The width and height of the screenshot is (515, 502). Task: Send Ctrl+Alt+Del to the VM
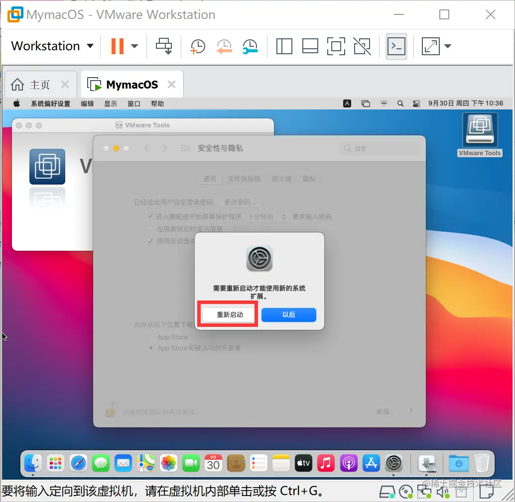[x=163, y=46]
